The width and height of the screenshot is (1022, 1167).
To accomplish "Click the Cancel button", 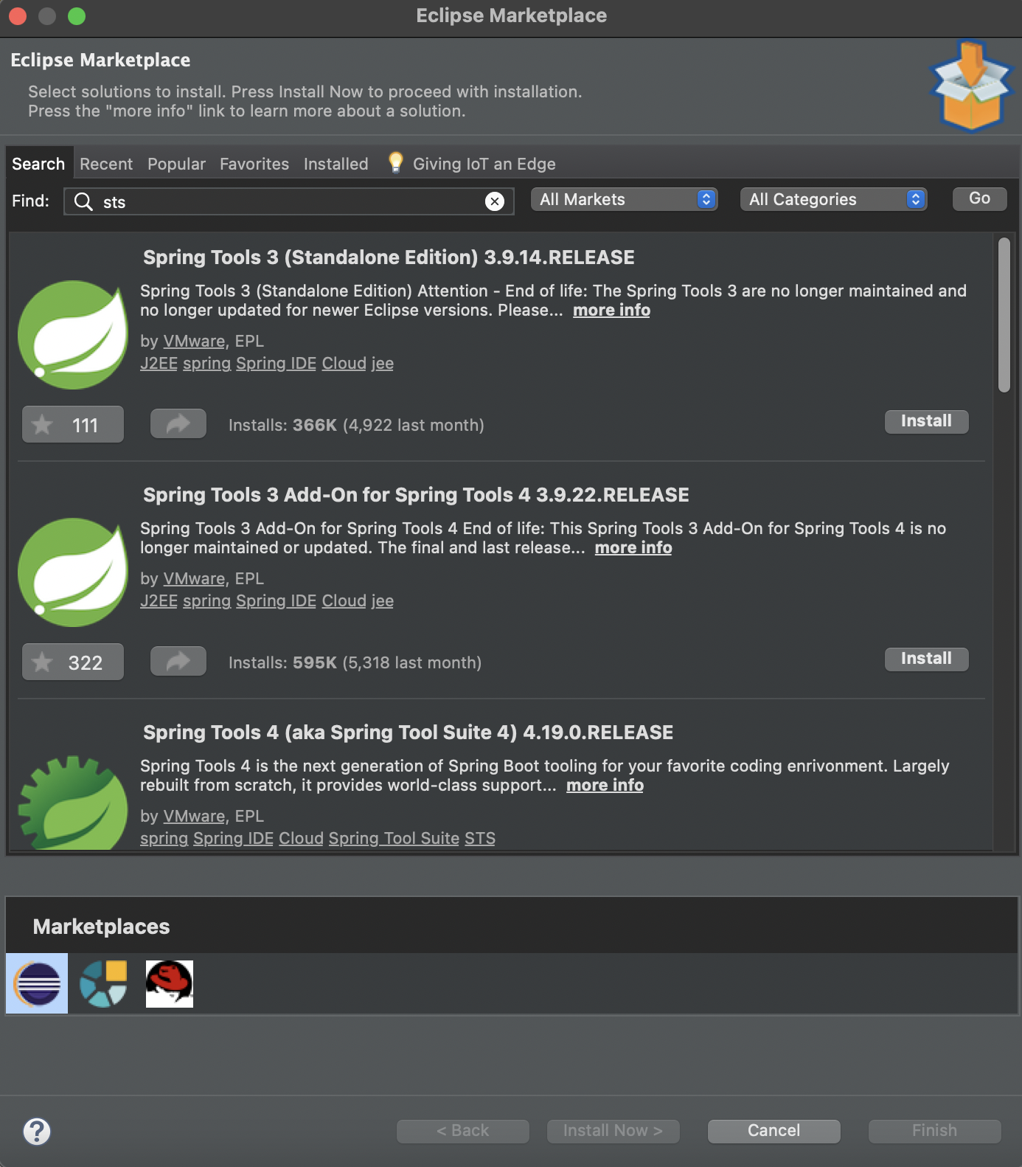I will coord(774,1131).
